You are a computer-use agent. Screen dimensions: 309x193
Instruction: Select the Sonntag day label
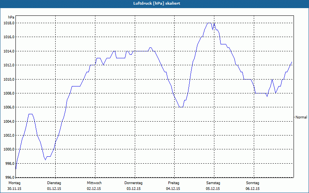253,183
